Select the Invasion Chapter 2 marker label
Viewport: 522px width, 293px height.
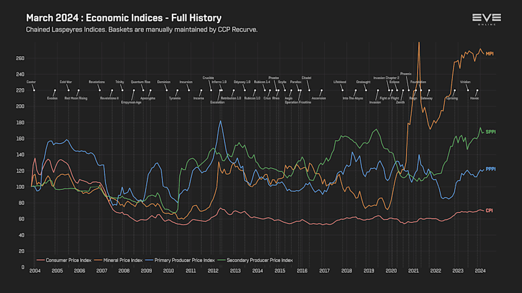(x=386, y=78)
